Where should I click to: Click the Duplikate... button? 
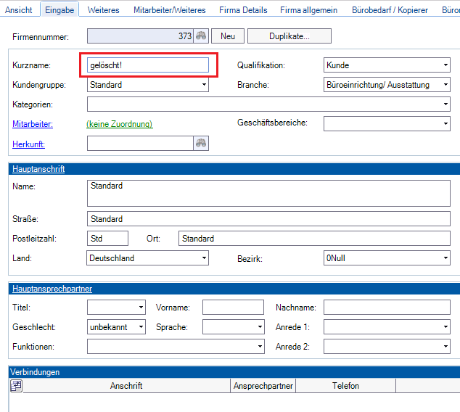click(x=289, y=36)
